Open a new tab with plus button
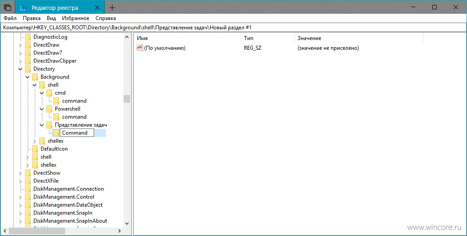Viewport: 467px width, 236px height. (x=112, y=8)
